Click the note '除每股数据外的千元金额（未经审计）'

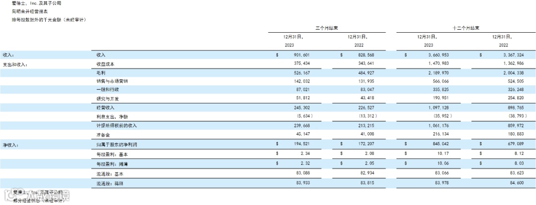point(49,20)
